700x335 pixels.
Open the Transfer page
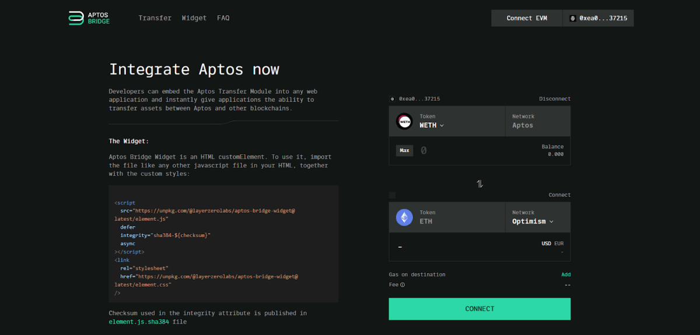[x=155, y=18]
